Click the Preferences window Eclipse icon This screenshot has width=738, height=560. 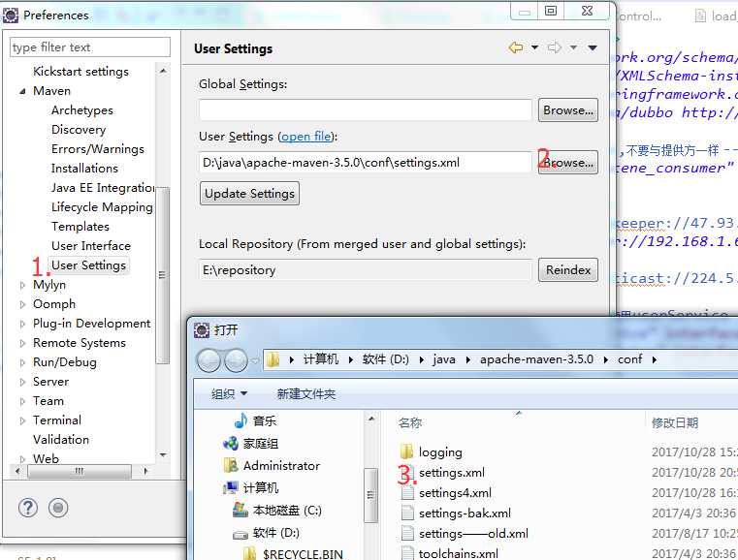click(x=11, y=16)
